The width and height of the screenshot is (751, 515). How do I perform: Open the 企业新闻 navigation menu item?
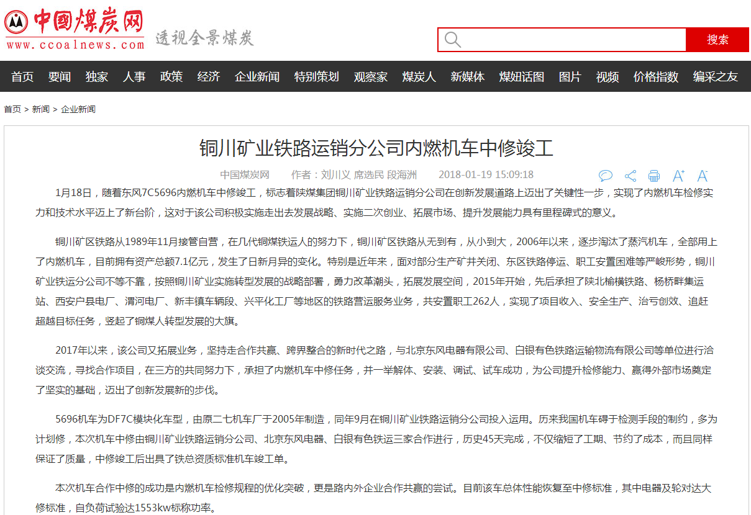257,77
